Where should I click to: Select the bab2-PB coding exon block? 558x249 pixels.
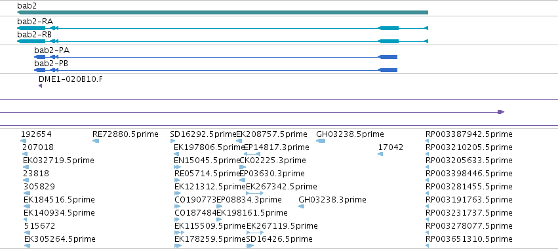387,70
